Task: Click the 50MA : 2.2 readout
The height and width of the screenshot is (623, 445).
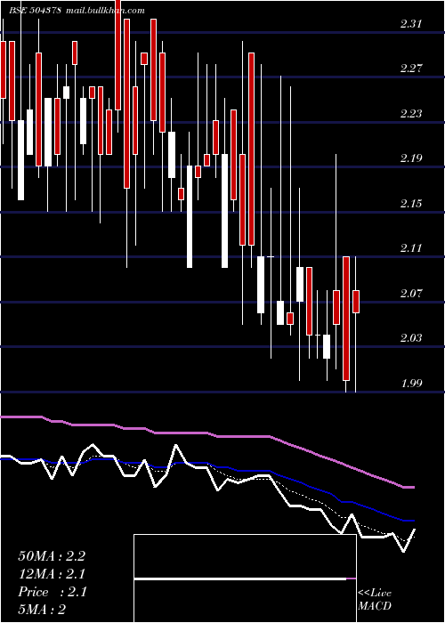Action: tap(52, 556)
